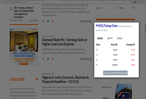This screenshot has width=146, height=99.
Task: Click the Change (%) column header
Action: click(130, 45)
